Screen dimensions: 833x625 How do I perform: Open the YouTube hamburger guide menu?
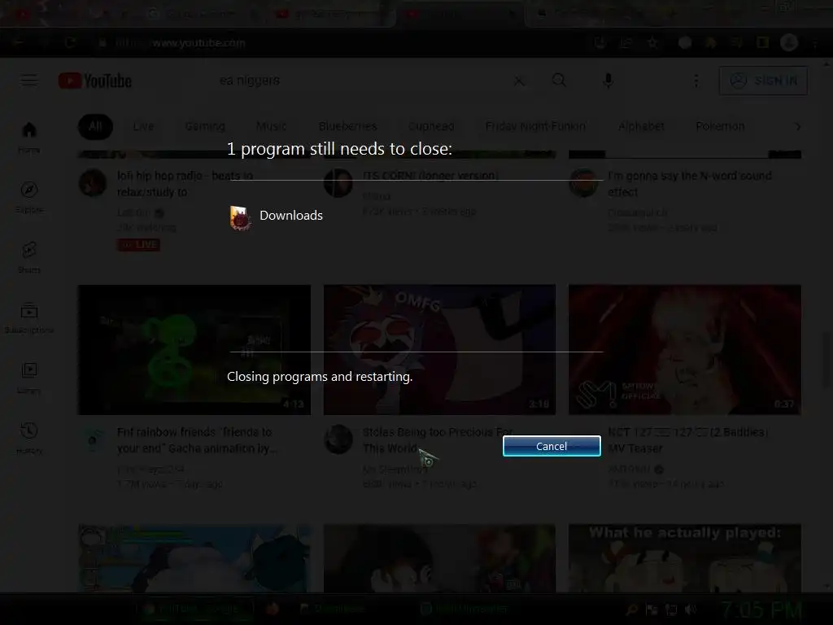click(29, 81)
